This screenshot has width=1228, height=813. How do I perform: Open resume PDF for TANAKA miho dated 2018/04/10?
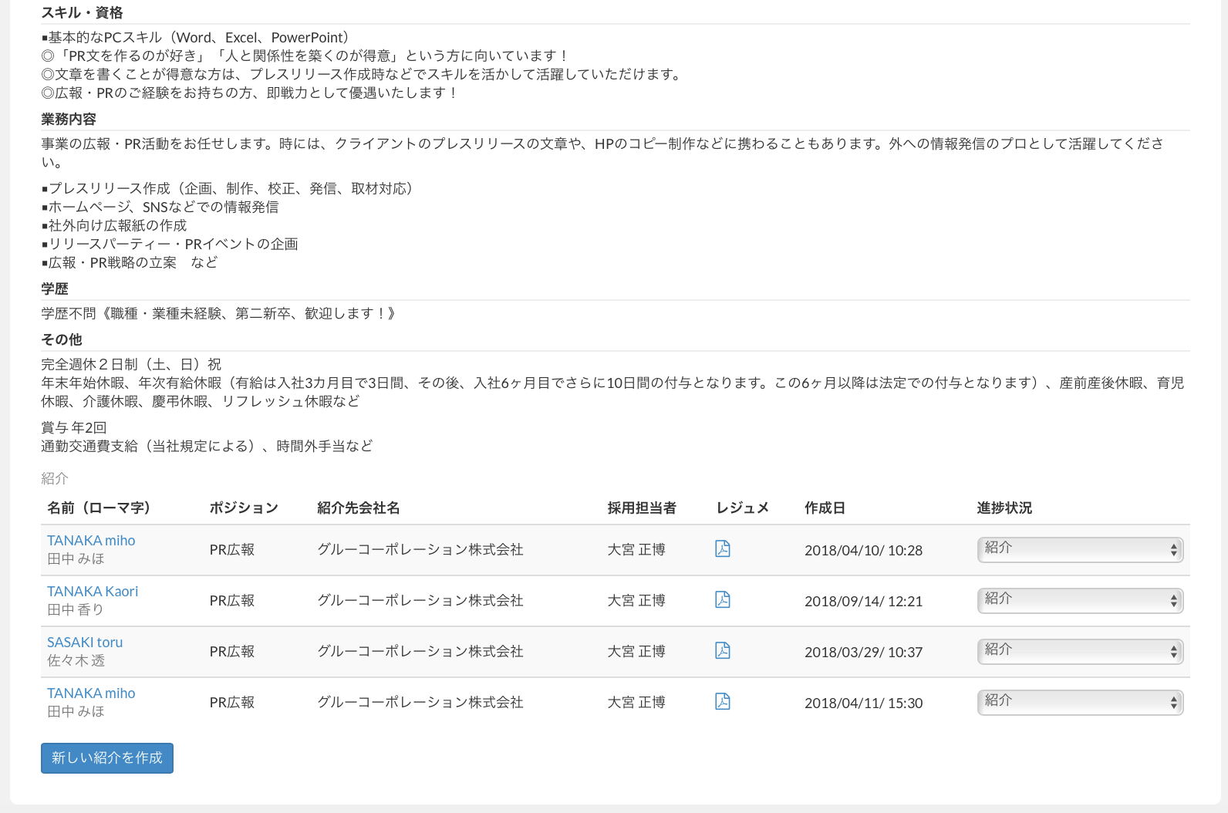[722, 548]
